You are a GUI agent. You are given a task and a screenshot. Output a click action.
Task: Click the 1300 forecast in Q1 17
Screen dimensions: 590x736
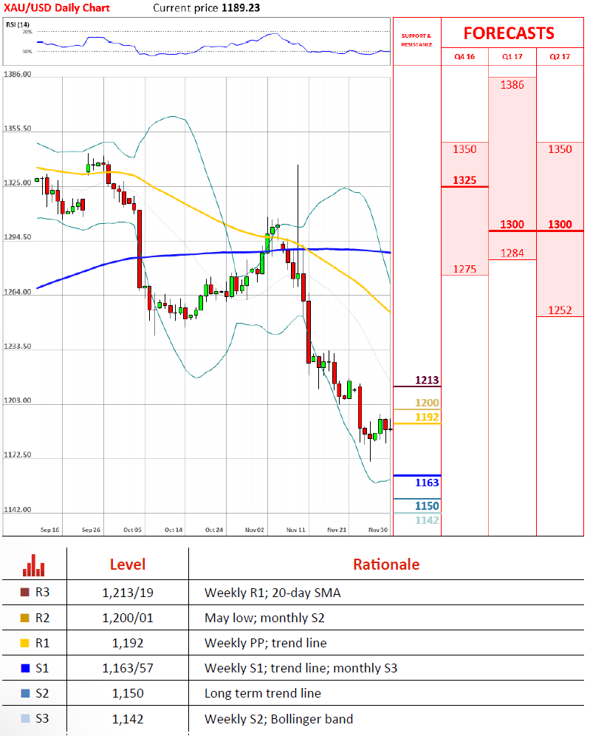pyautogui.click(x=512, y=225)
